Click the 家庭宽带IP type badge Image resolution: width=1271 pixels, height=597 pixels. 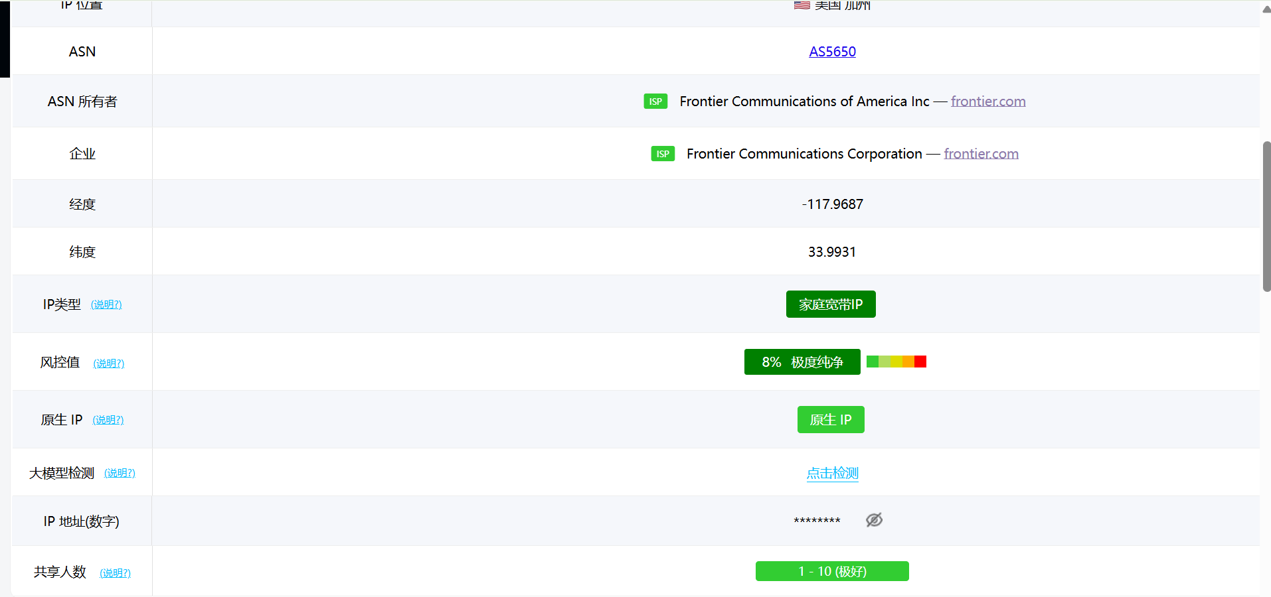[x=830, y=304]
